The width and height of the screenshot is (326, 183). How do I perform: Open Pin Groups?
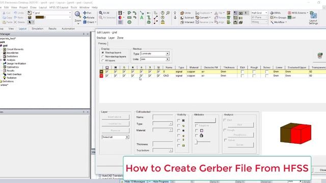click(278, 18)
